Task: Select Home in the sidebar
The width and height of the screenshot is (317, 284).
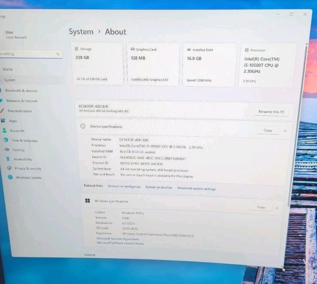Action: click(7, 69)
